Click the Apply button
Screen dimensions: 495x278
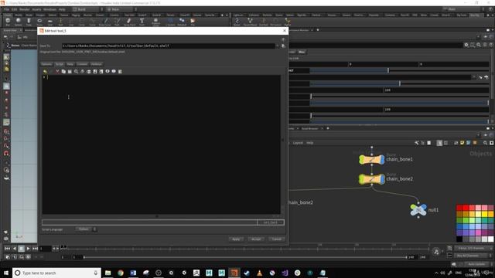[x=236, y=239]
